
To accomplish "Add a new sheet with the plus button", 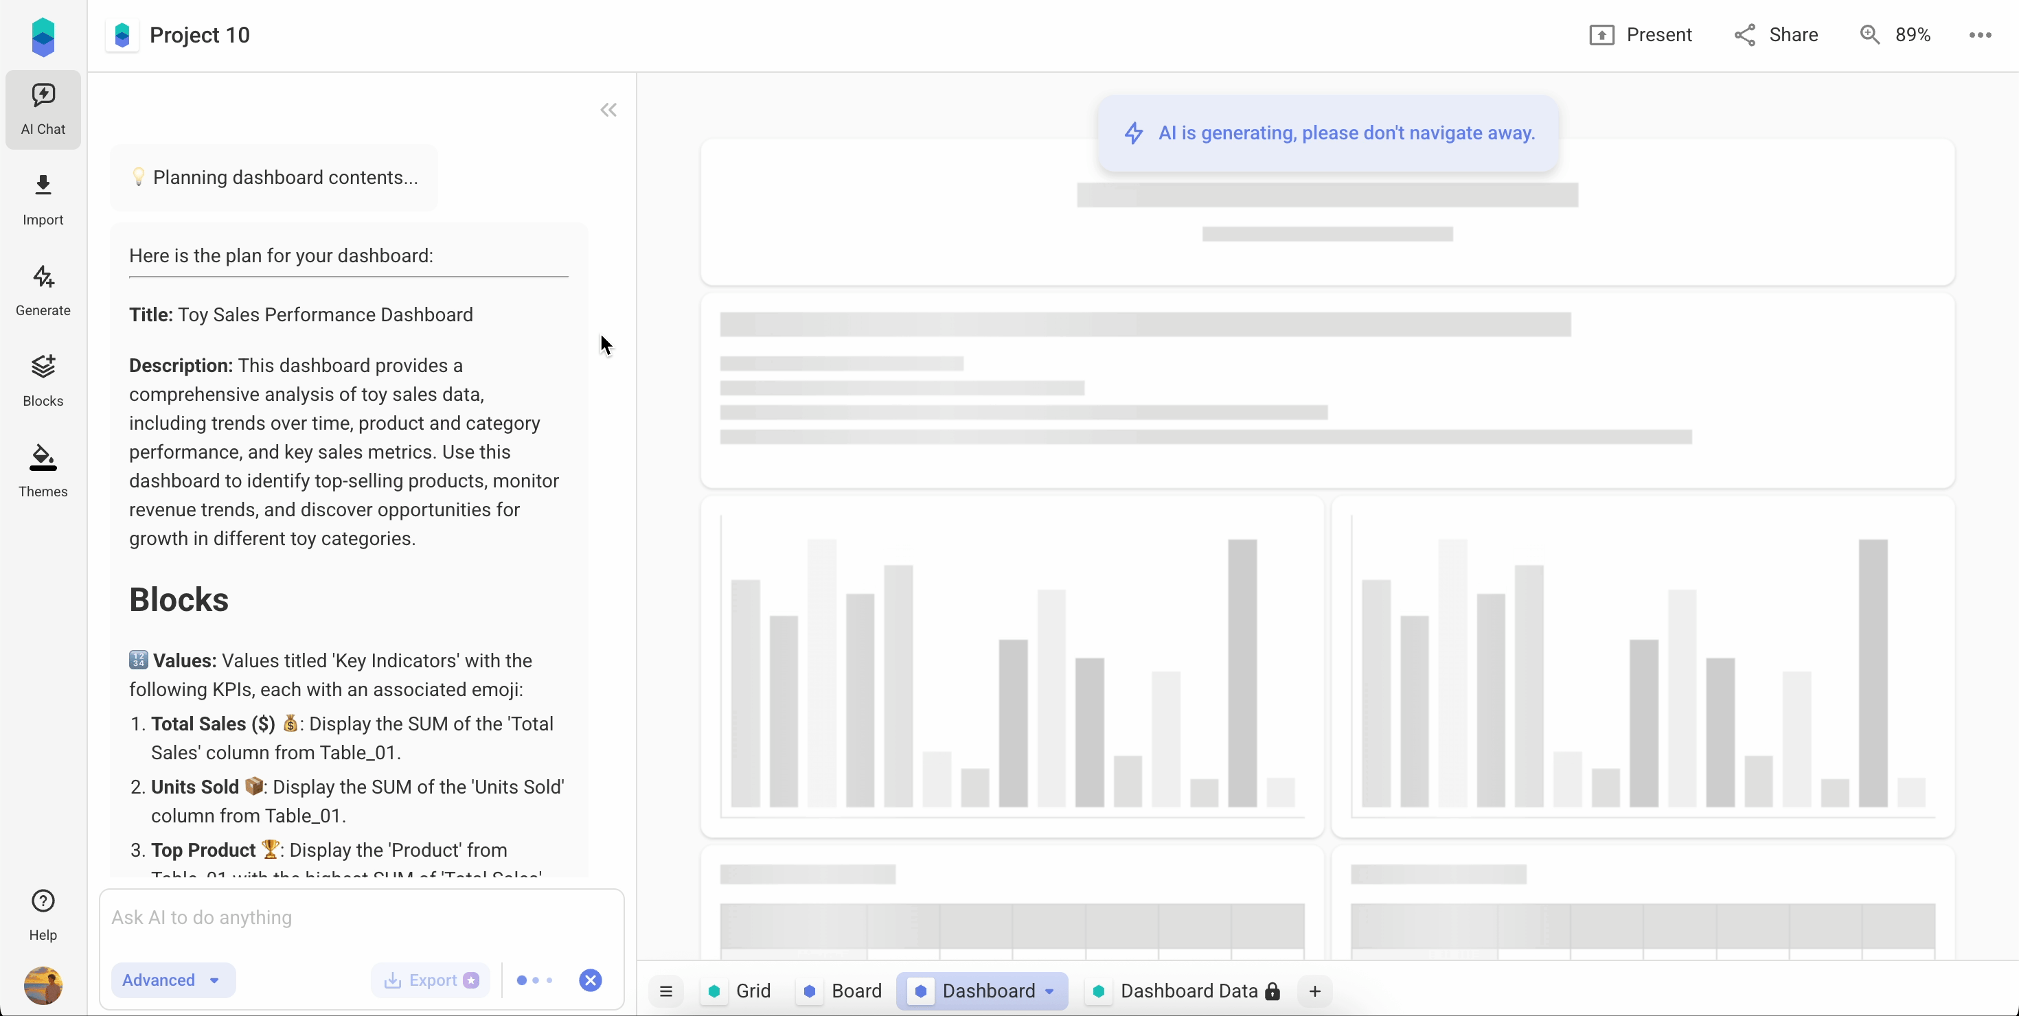I will [x=1314, y=991].
